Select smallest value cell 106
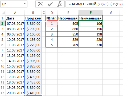 click(91, 23)
